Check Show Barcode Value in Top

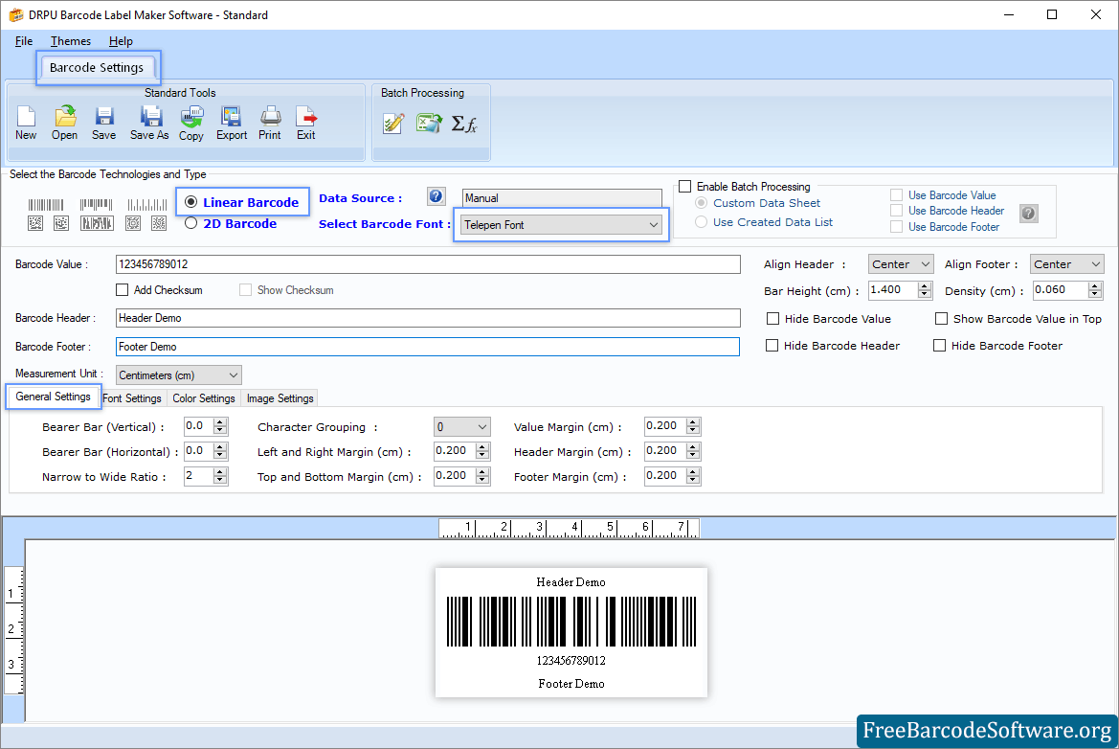click(x=941, y=318)
